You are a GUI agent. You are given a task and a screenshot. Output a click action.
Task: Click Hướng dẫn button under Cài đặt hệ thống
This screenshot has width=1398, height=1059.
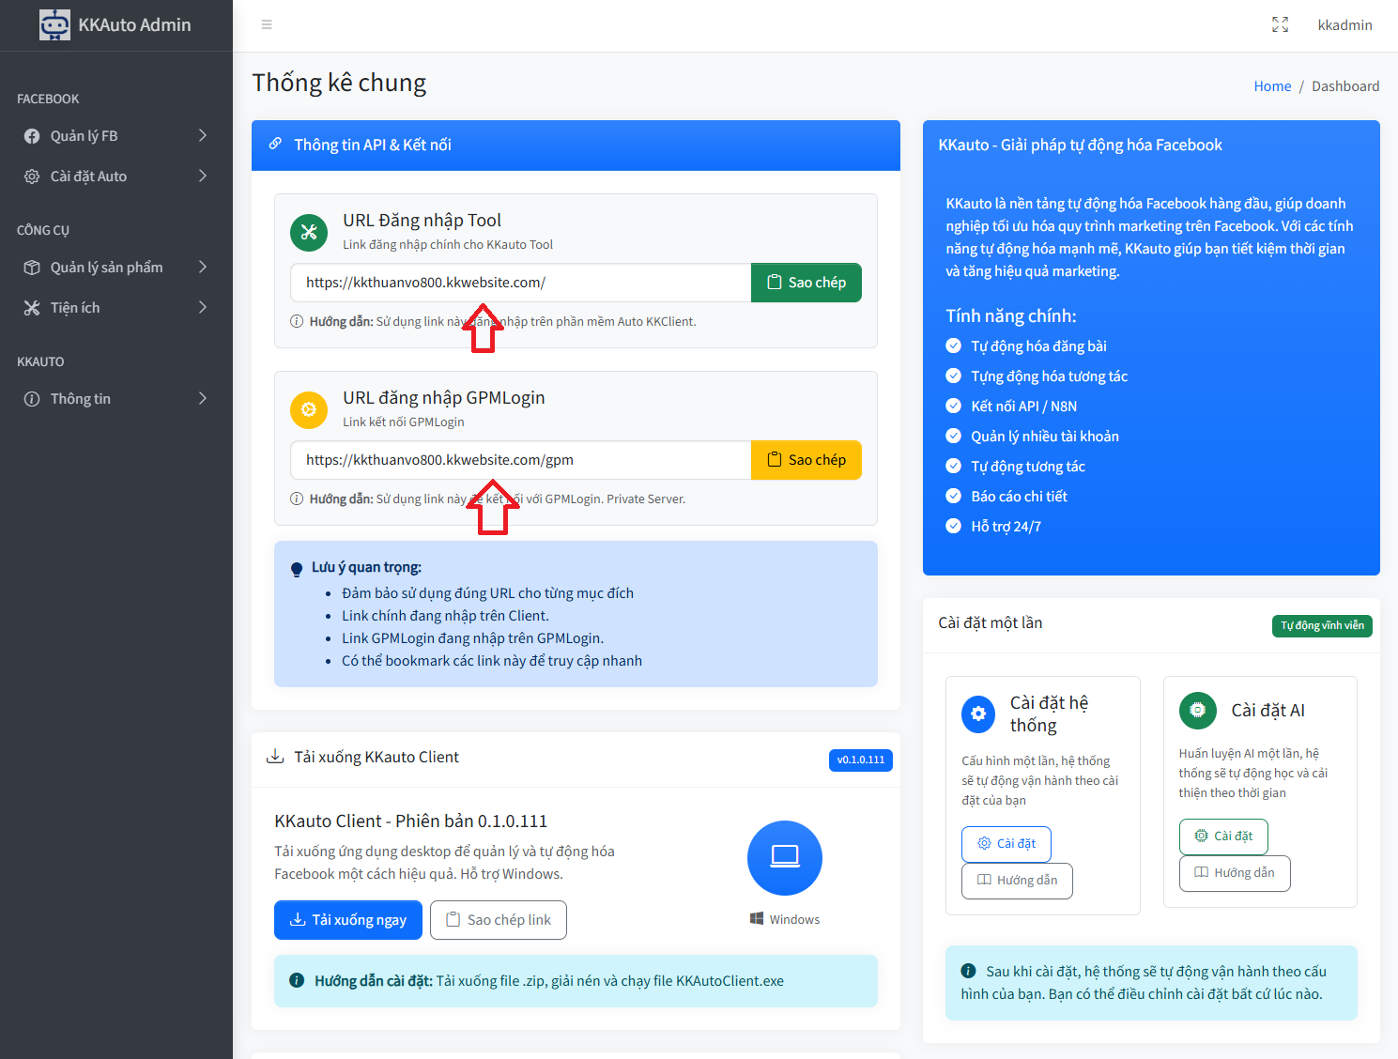pos(1017,881)
